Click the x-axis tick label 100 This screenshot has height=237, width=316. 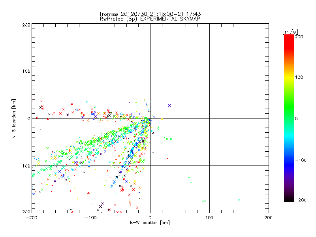(209, 217)
